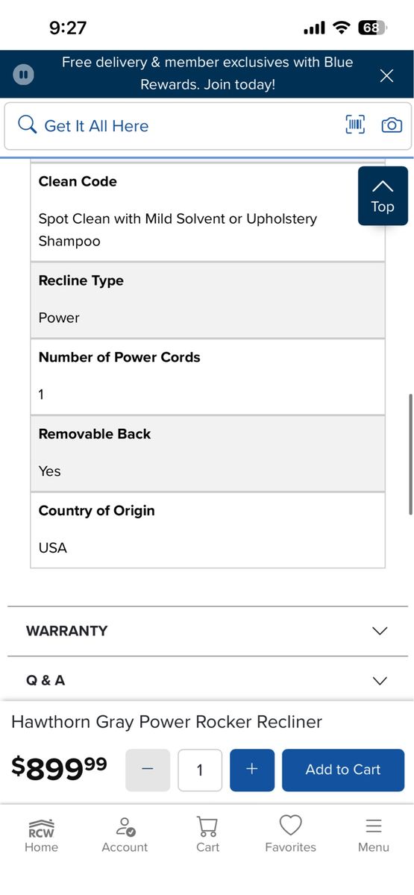Open the hamburger Menu
The width and height of the screenshot is (414, 895).
click(x=373, y=835)
